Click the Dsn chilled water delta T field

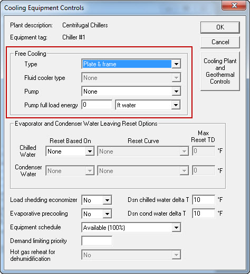point(204,200)
